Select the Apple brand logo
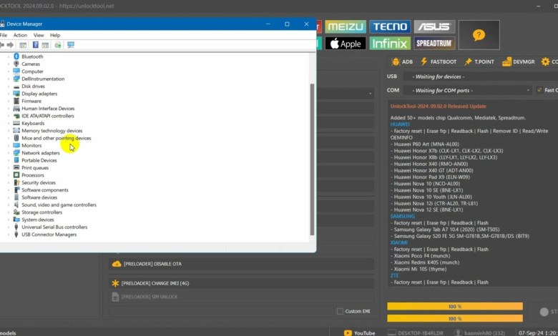Screen dimensions: 558x336 [344, 44]
